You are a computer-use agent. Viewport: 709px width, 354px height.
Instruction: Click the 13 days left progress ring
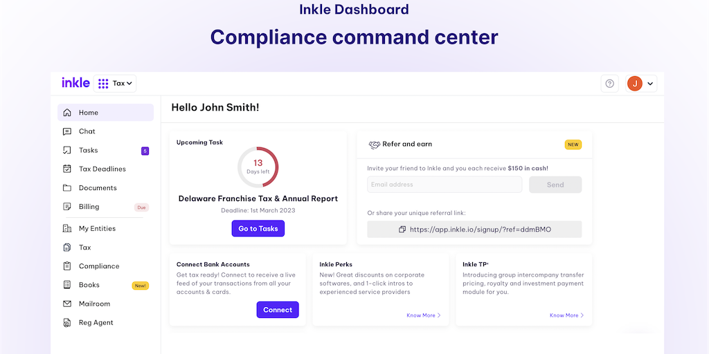point(258,167)
